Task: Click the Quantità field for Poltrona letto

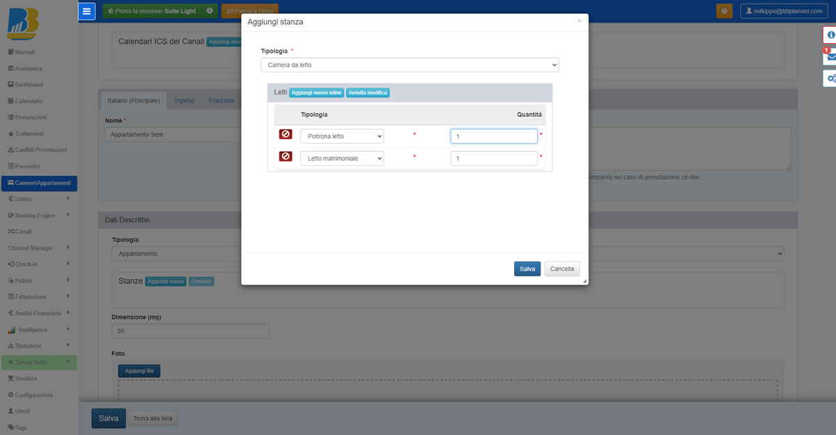Action: 493,136
